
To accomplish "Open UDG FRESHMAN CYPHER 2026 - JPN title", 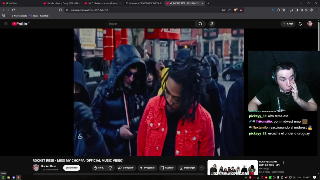I will coord(269,163).
